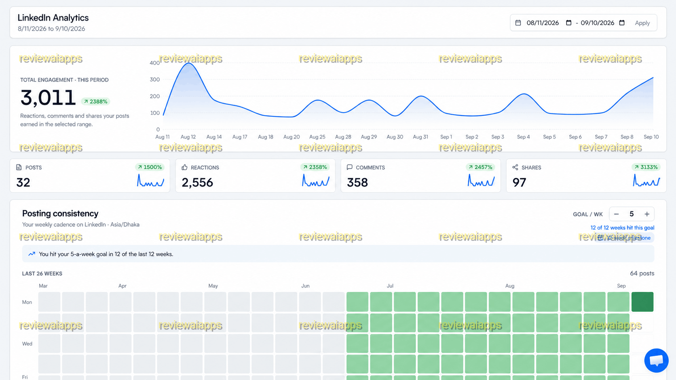
Task: Open the start date calendar picker
Action: (568, 23)
